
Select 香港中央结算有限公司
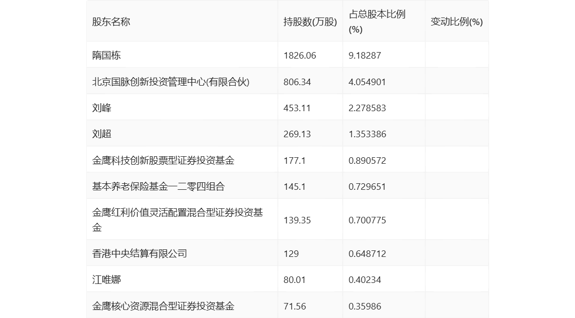tap(140, 253)
